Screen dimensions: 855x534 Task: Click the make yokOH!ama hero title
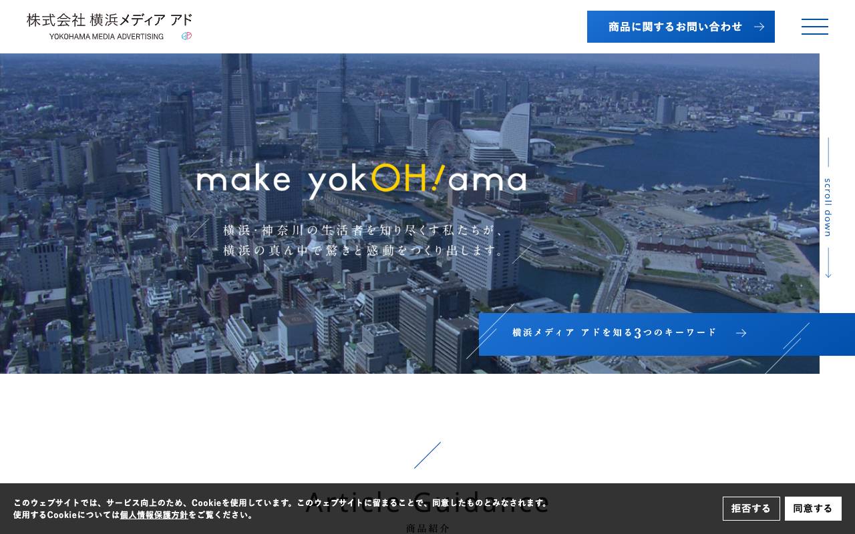tap(361, 180)
